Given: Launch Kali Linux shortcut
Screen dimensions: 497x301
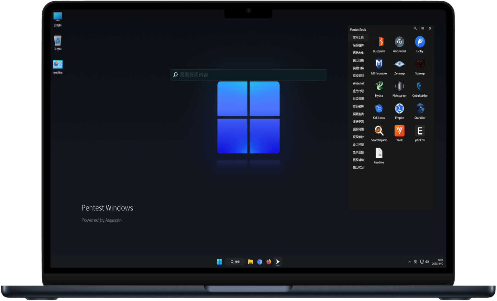Looking at the screenshot, I should click(x=379, y=108).
